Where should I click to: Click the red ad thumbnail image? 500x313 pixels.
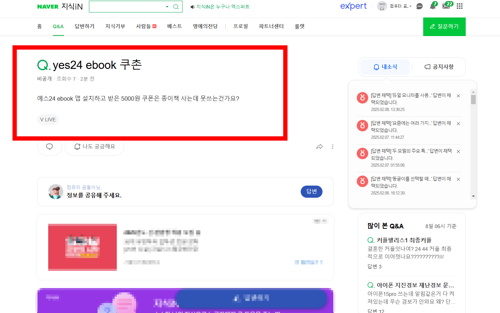(82, 247)
